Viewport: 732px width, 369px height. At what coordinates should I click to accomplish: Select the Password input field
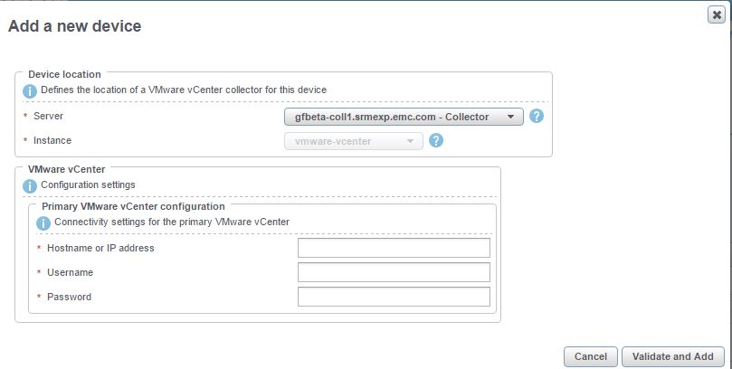394,297
